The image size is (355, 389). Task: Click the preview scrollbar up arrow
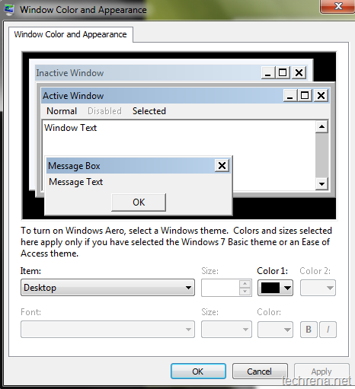[x=321, y=126]
